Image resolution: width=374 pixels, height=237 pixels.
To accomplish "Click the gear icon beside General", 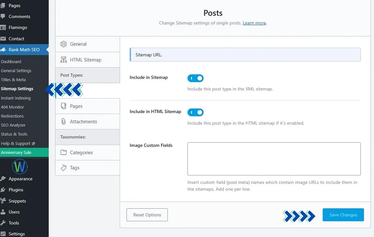I will click(x=64, y=44).
